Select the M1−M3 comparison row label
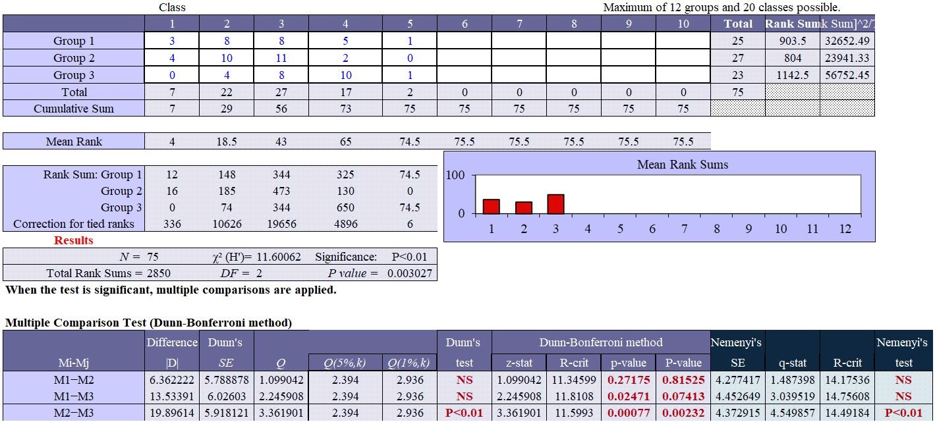Image resolution: width=935 pixels, height=422 pixels. pos(74,396)
